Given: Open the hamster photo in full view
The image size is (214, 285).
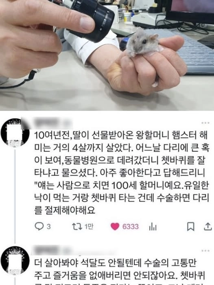Looking at the screenshot, I should point(107,55).
